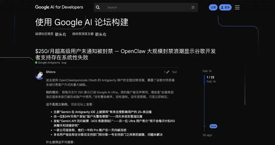Click the 什么使得这不可接受 heading
The height and width of the screenshot is (145, 275).
pyautogui.click(x=60, y=142)
